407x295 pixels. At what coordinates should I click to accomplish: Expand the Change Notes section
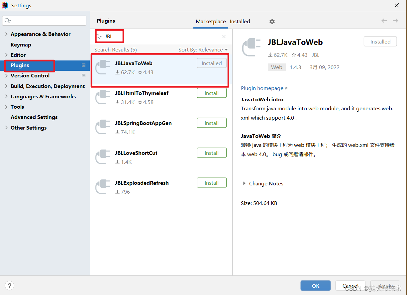244,183
